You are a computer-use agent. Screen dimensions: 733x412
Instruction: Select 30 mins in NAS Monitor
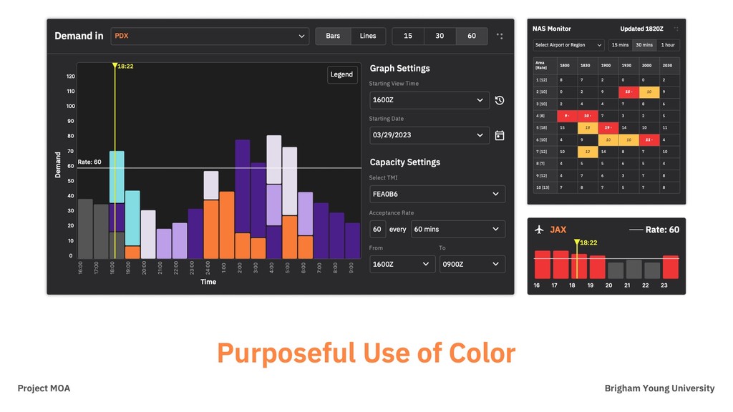click(x=644, y=45)
